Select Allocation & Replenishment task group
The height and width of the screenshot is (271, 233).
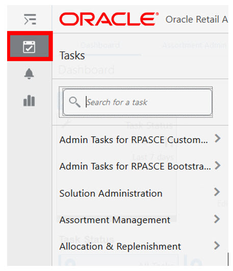click(120, 247)
